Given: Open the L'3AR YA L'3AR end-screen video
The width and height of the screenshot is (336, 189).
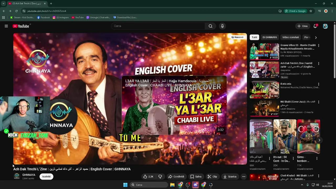Looking at the screenshot, I should pos(174,105).
